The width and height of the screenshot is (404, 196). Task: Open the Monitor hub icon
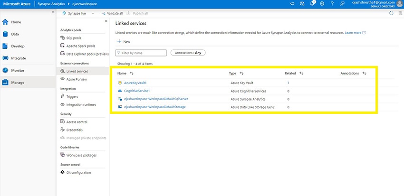6,70
